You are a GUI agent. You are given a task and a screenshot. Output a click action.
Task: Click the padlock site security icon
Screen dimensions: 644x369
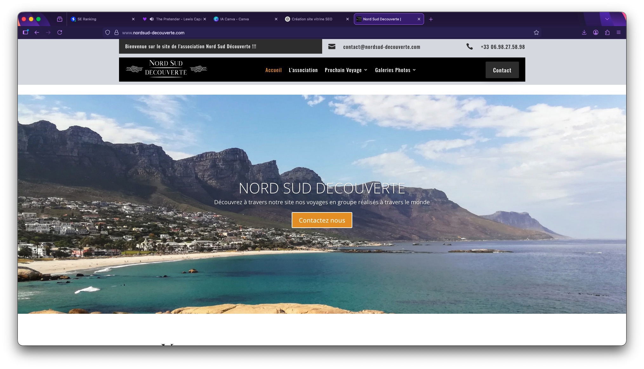tap(116, 32)
